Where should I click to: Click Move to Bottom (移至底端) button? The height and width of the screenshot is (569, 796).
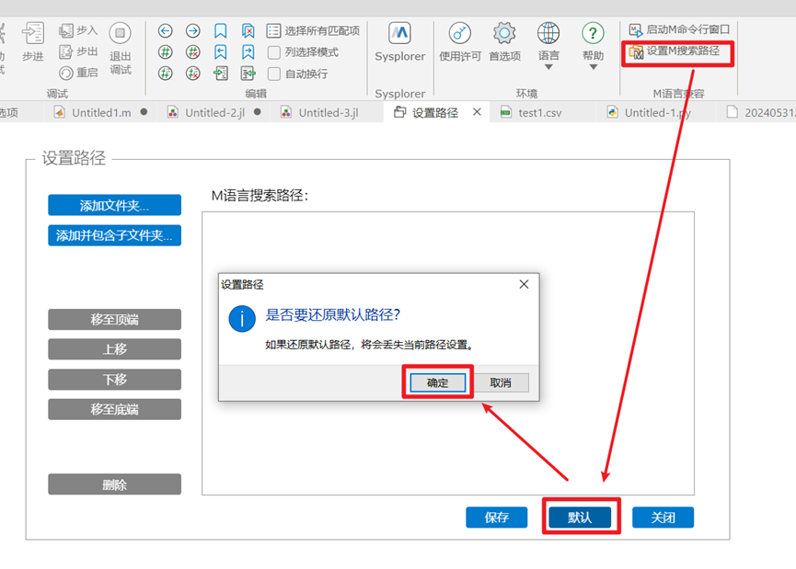coord(115,409)
